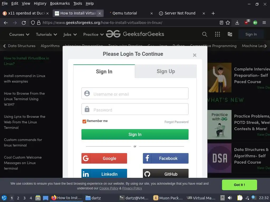Open volume control in system tray
The image size is (270, 202).
pyautogui.click(x=230, y=198)
